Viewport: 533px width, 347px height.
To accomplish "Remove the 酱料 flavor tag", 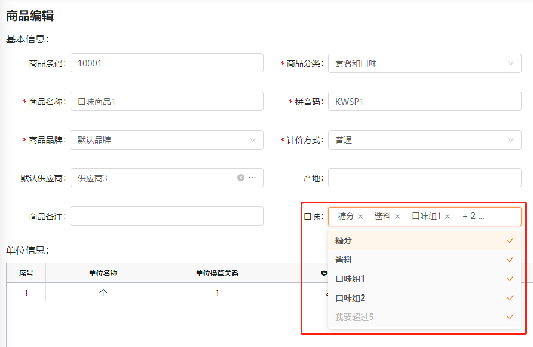I will [397, 217].
